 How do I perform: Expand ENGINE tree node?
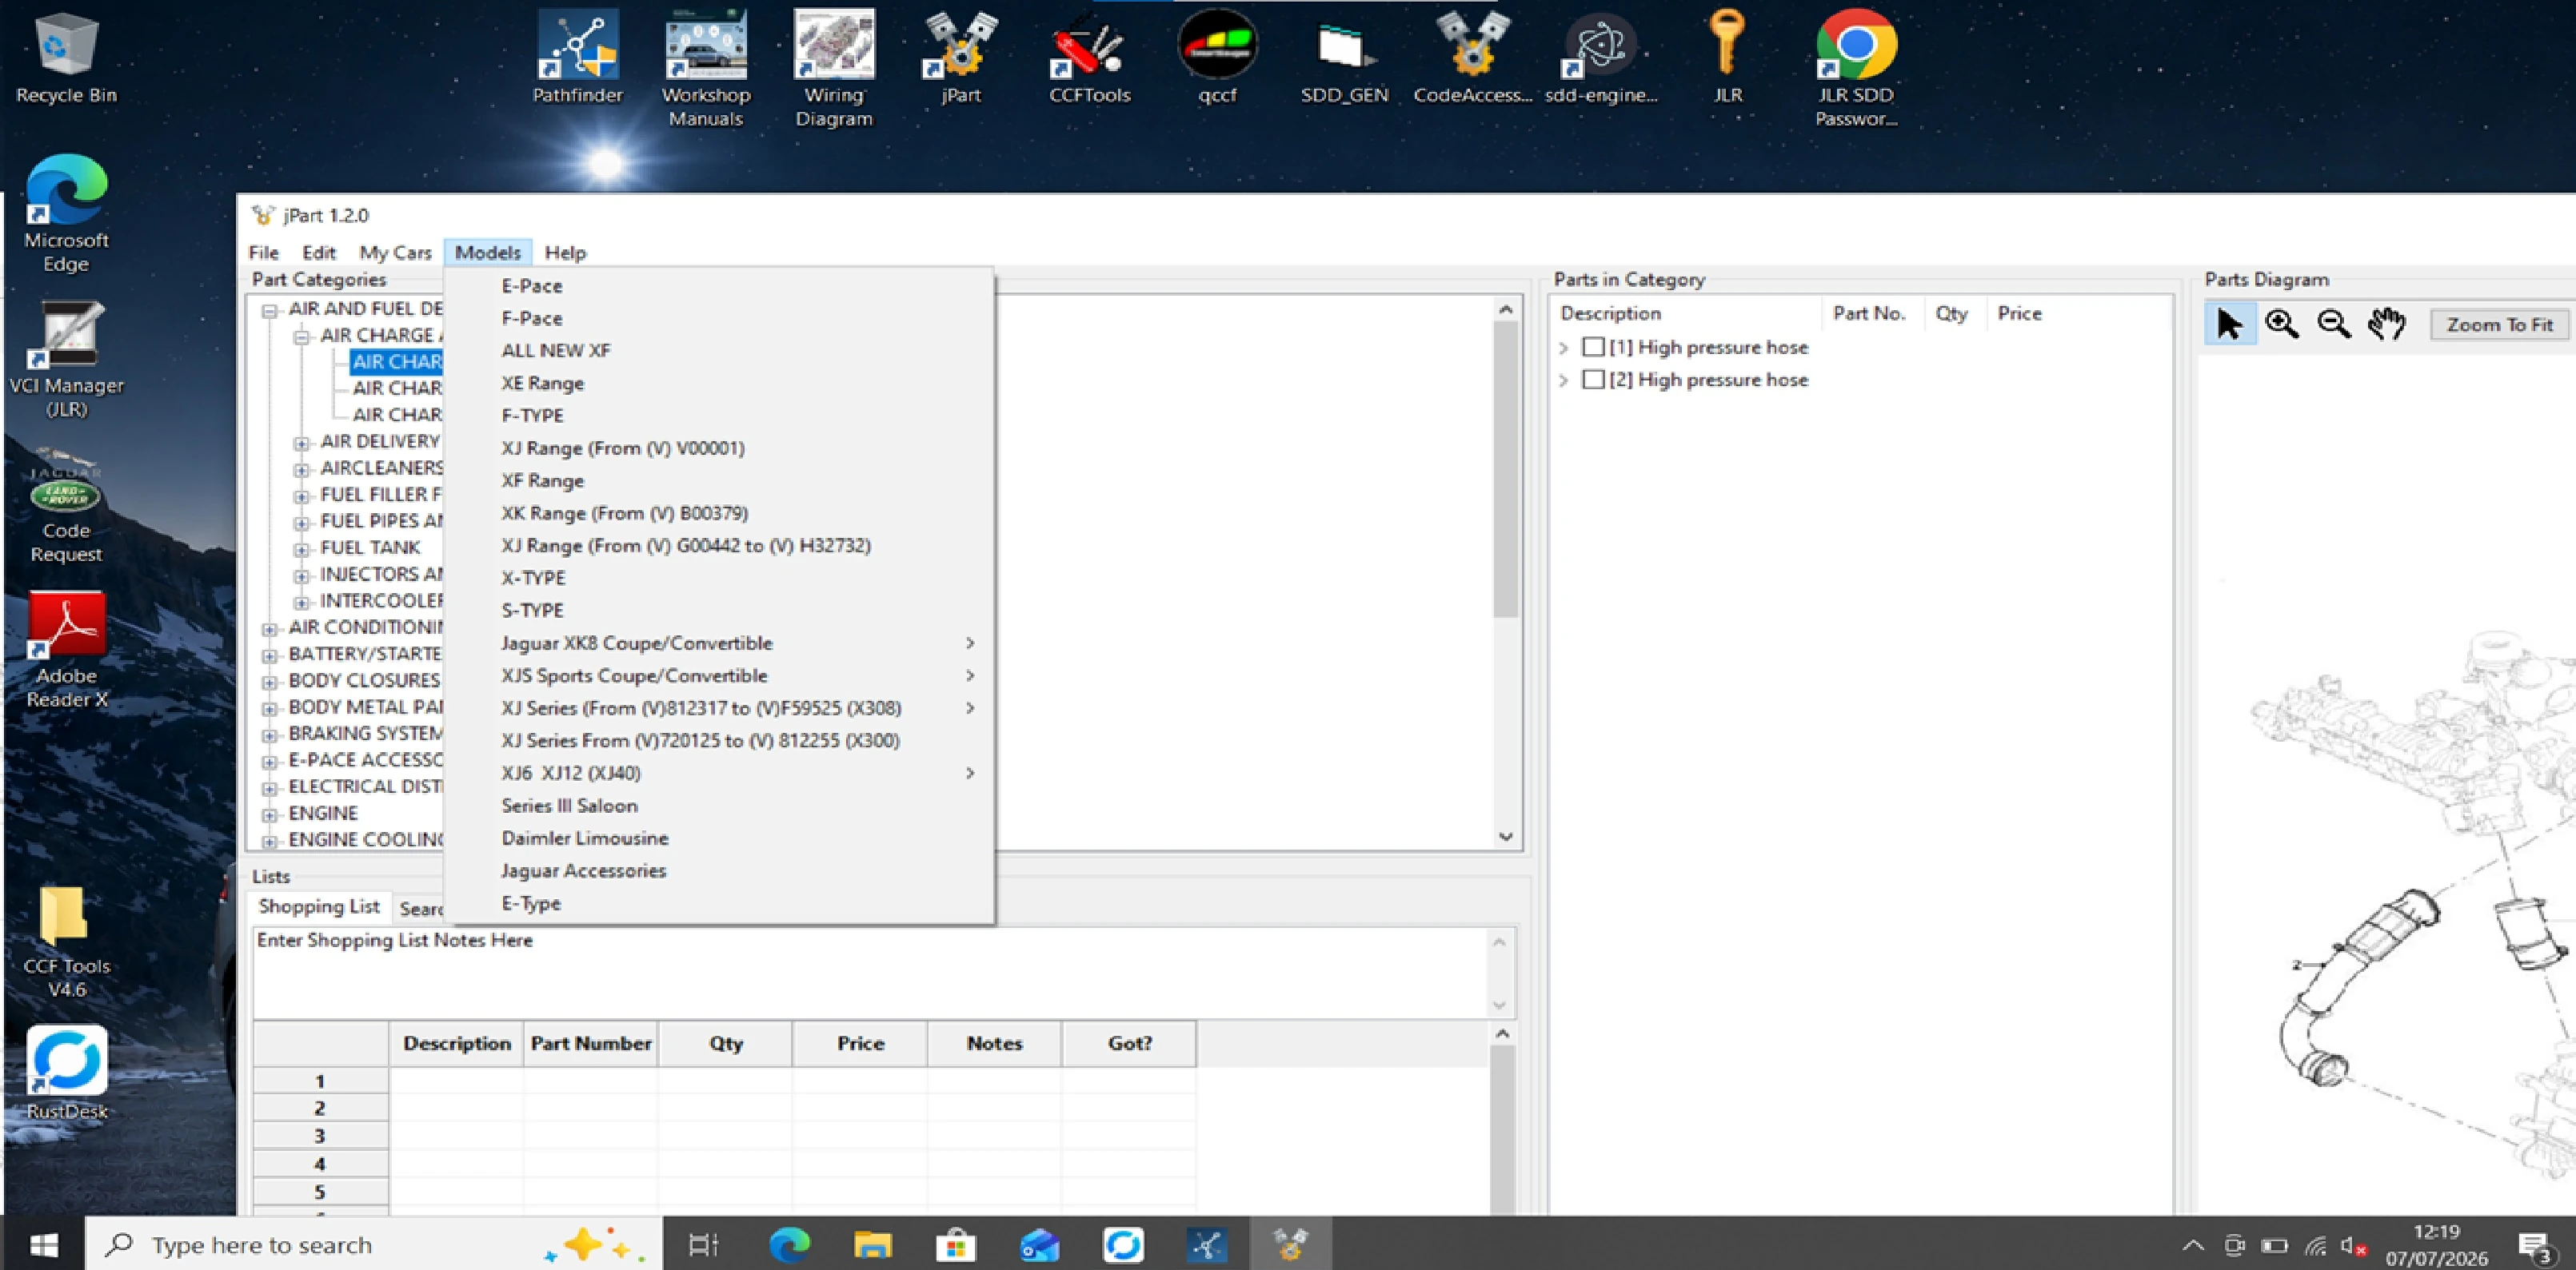pyautogui.click(x=269, y=815)
